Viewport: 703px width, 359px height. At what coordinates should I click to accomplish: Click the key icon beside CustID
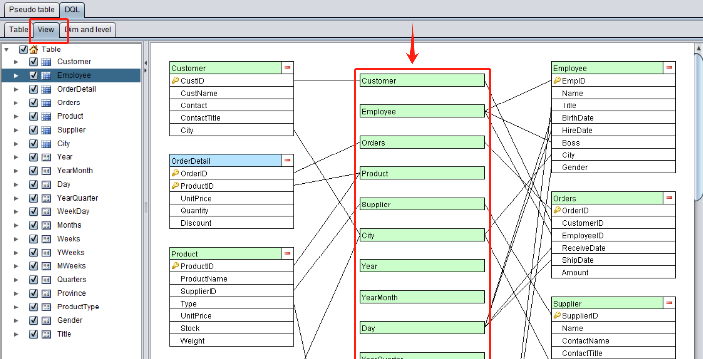click(x=175, y=81)
